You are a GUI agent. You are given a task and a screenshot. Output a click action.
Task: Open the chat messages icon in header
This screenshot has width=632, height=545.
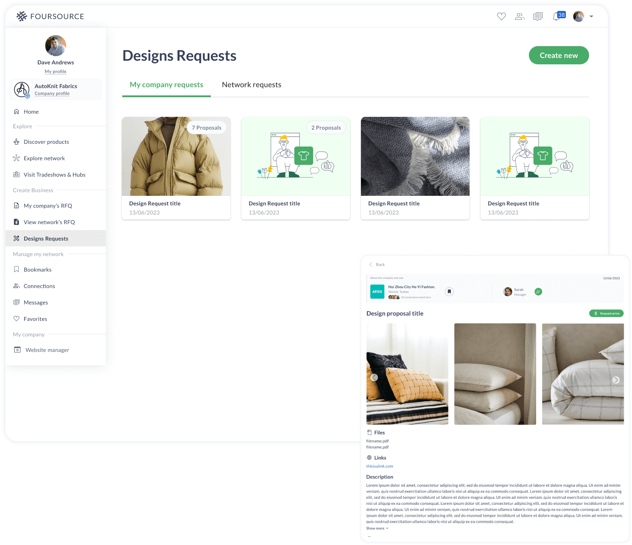538,16
